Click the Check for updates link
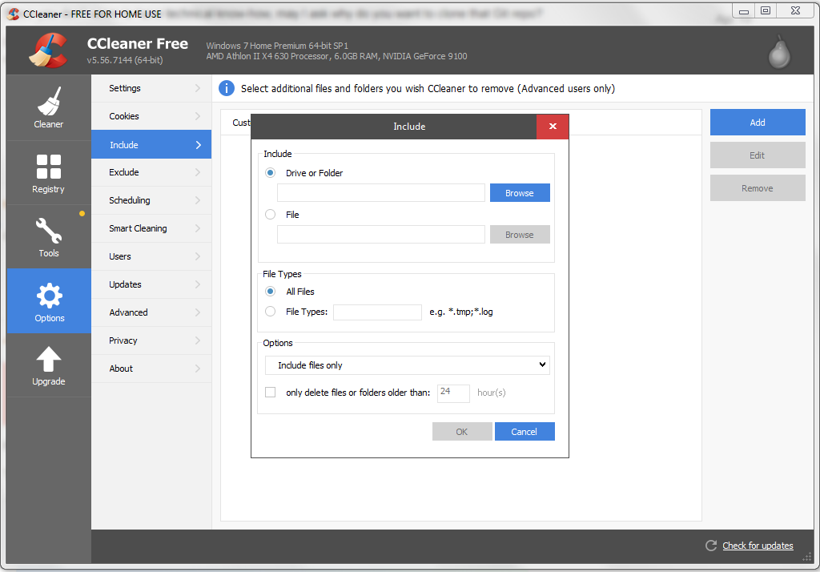The height and width of the screenshot is (572, 820). coord(758,546)
